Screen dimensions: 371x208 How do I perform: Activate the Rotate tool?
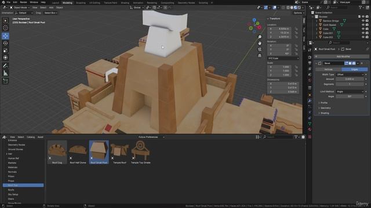(5, 43)
